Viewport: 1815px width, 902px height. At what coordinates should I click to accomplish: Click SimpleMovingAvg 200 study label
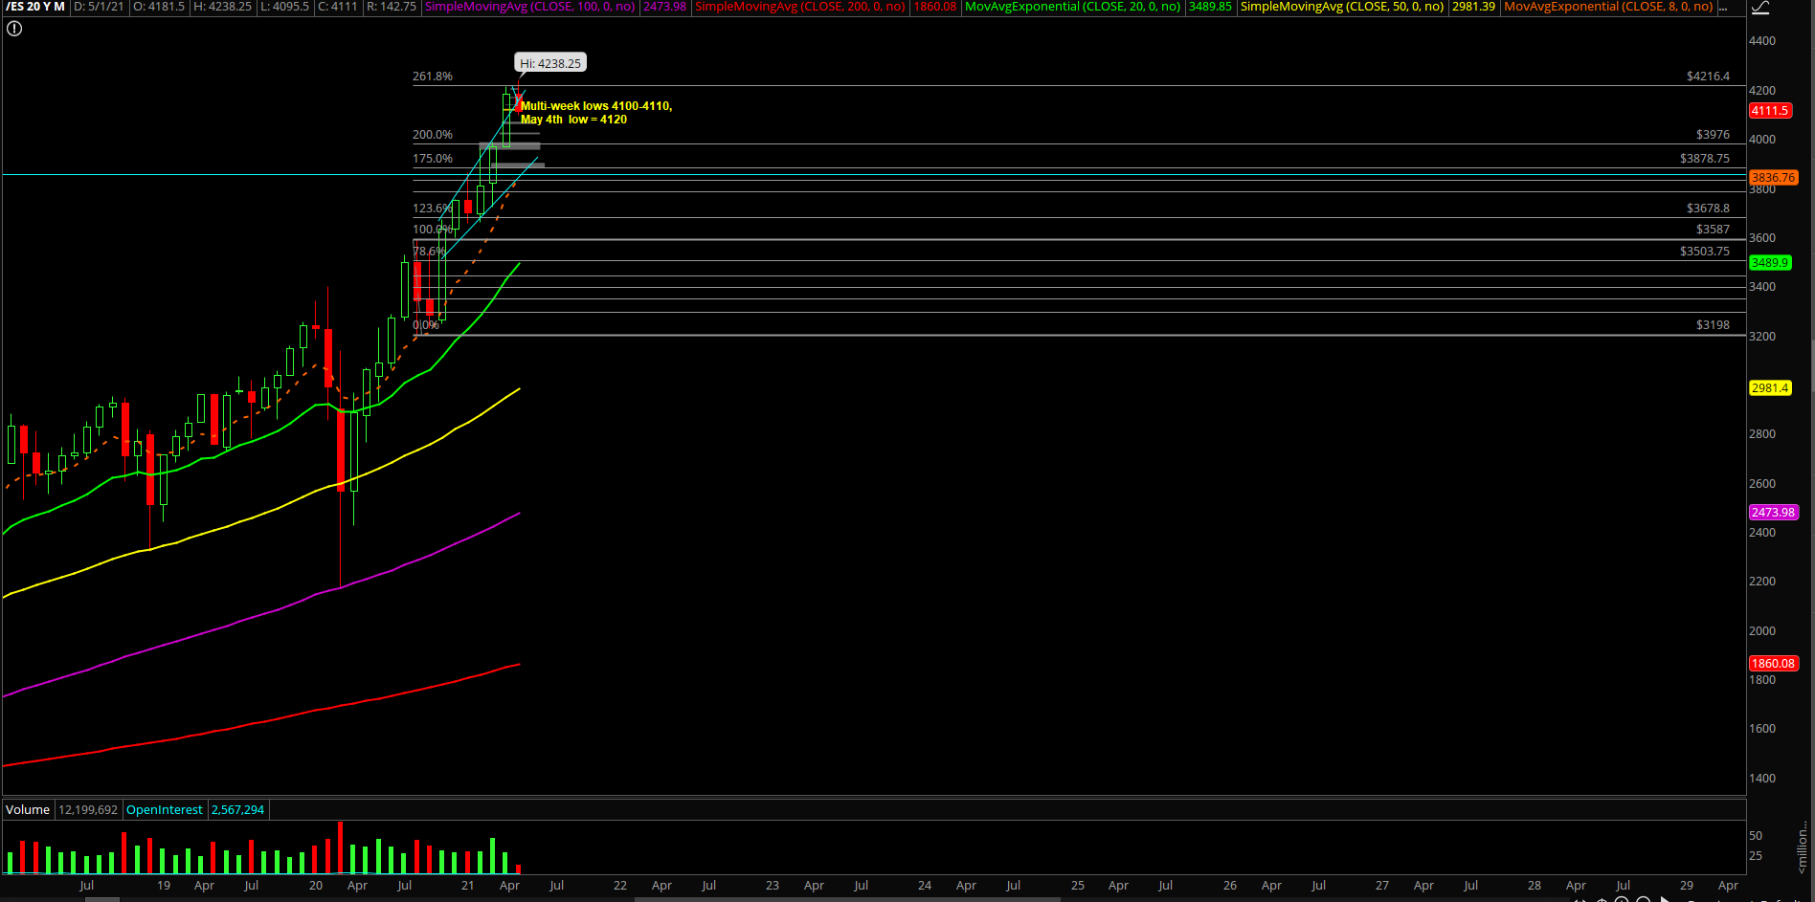(x=800, y=7)
